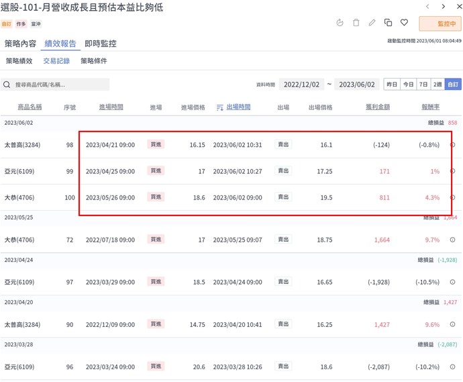Click the refresh/rerun strategy icon
This screenshot has width=463, height=382.
pos(340,23)
